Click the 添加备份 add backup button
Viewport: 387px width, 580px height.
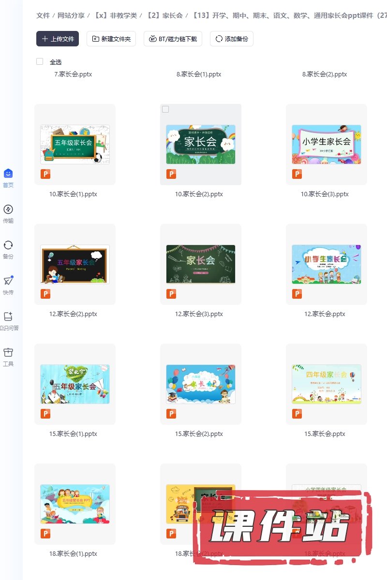point(232,39)
